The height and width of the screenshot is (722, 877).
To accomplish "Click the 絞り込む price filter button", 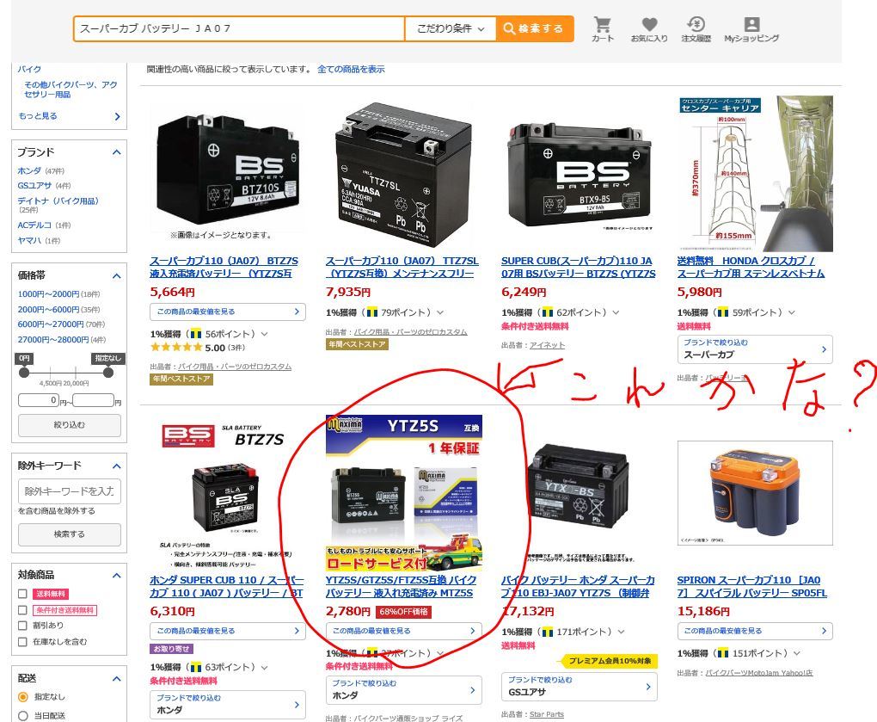I will [70, 425].
